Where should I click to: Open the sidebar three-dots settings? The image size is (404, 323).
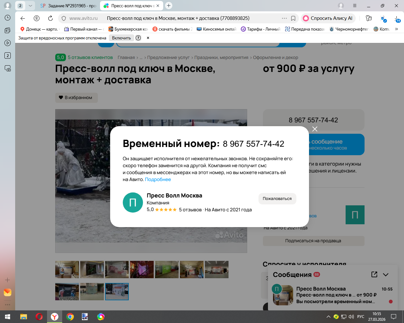coord(8,305)
